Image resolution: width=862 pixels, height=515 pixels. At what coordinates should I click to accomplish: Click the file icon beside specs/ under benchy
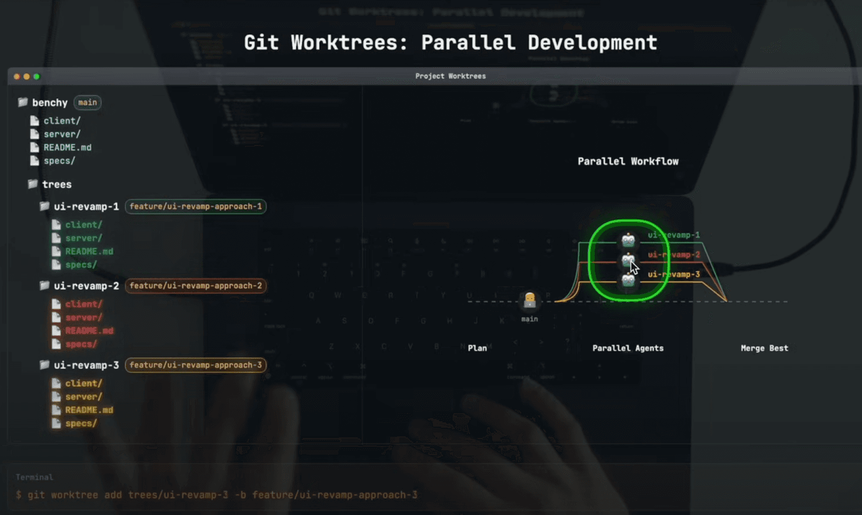(34, 161)
